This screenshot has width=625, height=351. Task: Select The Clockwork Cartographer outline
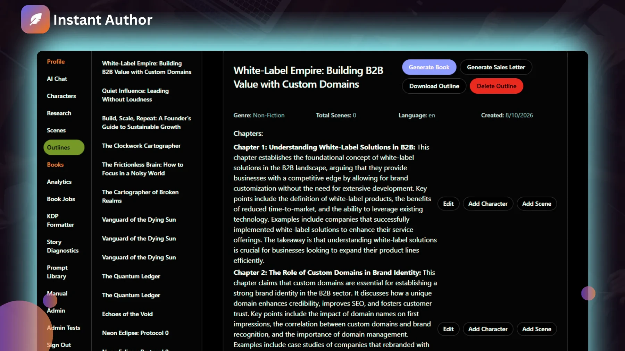click(x=141, y=146)
